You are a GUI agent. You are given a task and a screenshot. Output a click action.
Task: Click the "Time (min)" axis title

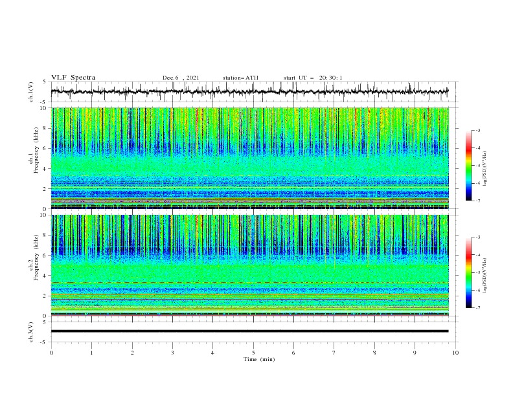(259, 359)
